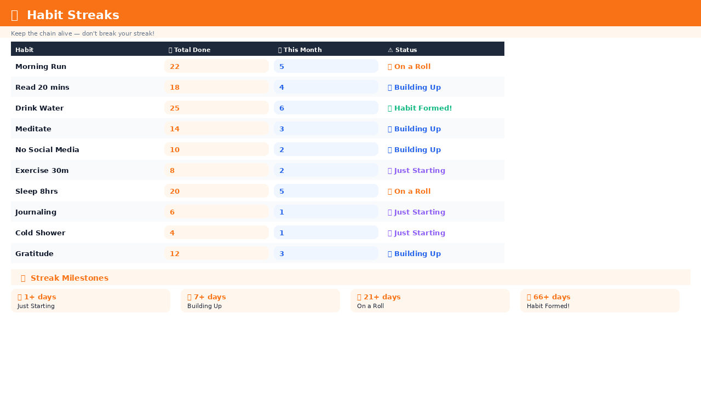Click the status icon in Drink Water row
The image size is (701, 394).
390,108
